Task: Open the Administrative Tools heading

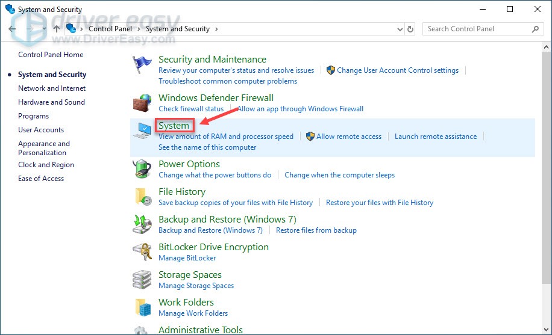Action: click(201, 330)
